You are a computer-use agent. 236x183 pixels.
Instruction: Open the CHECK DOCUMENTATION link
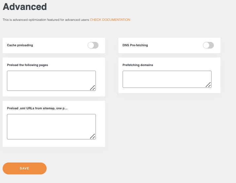(110, 20)
